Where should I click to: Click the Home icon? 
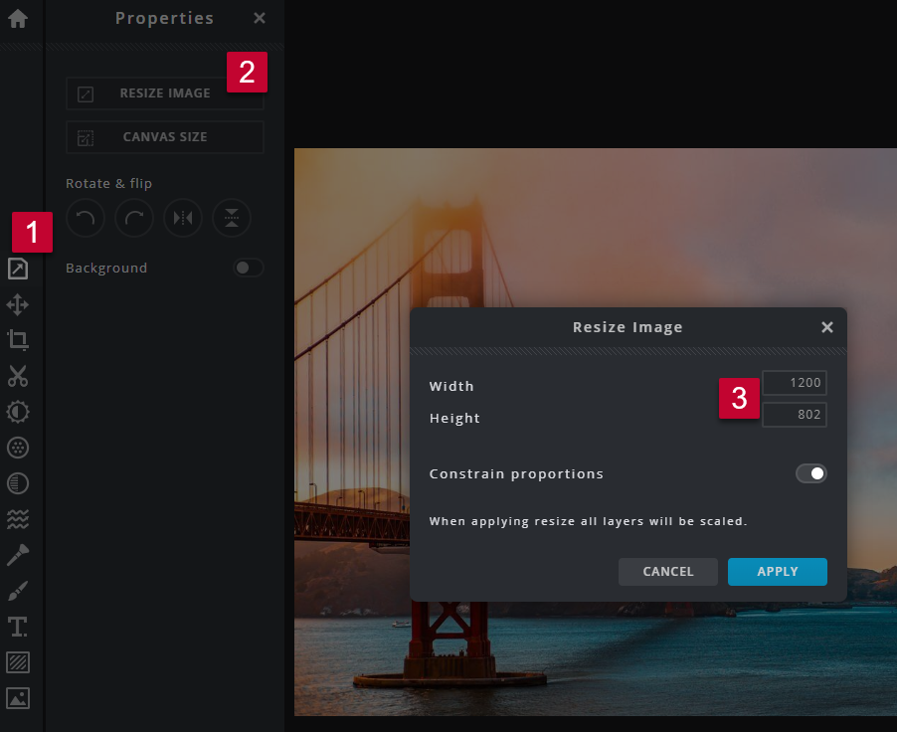[x=18, y=18]
